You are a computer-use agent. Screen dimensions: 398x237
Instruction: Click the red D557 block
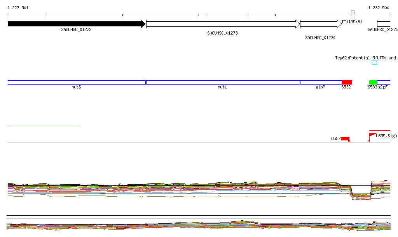click(x=345, y=139)
